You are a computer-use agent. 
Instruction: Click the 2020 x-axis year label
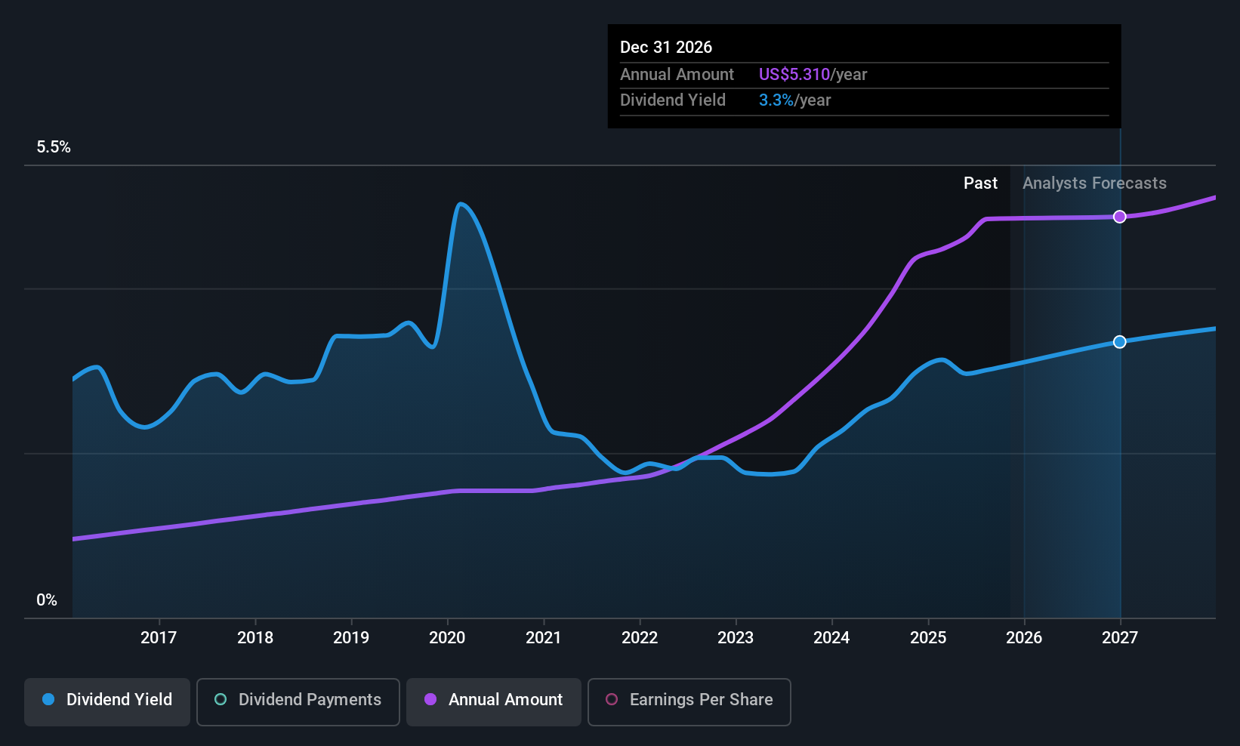click(447, 638)
